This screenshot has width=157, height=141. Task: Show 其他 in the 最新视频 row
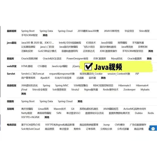tap(45, 35)
